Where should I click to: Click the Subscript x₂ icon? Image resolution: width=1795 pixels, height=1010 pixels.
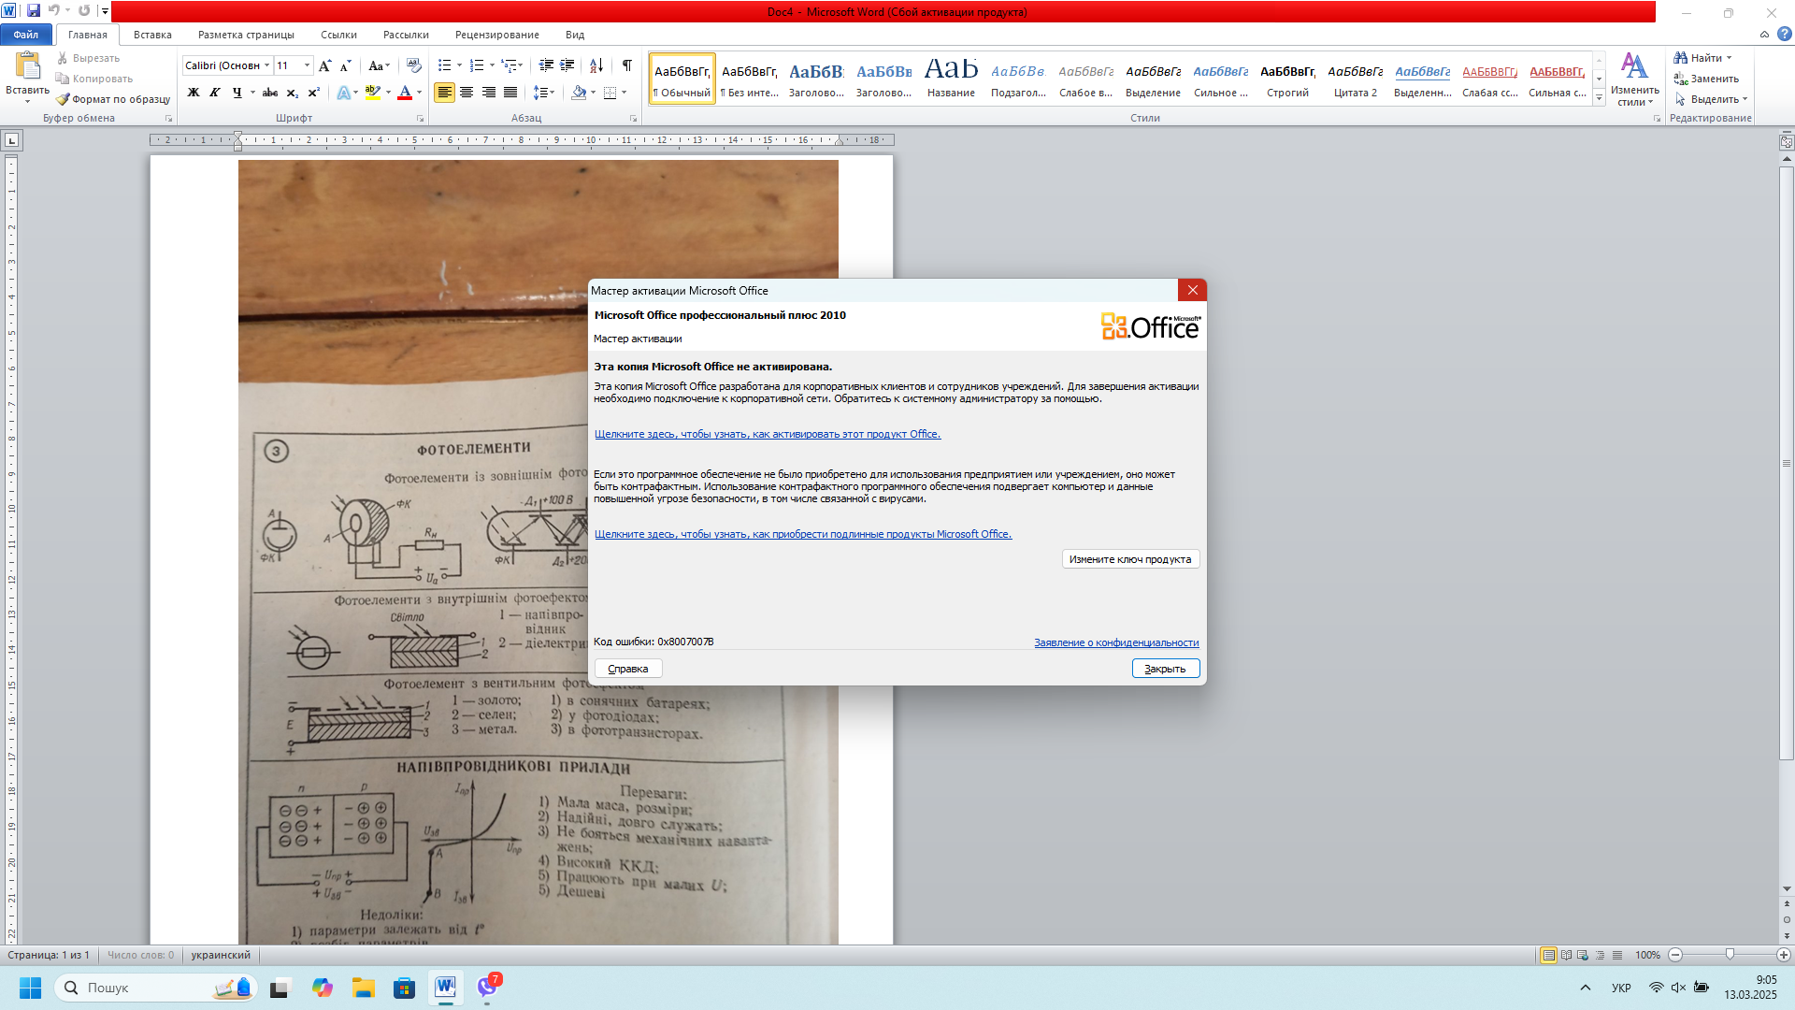point(292,93)
